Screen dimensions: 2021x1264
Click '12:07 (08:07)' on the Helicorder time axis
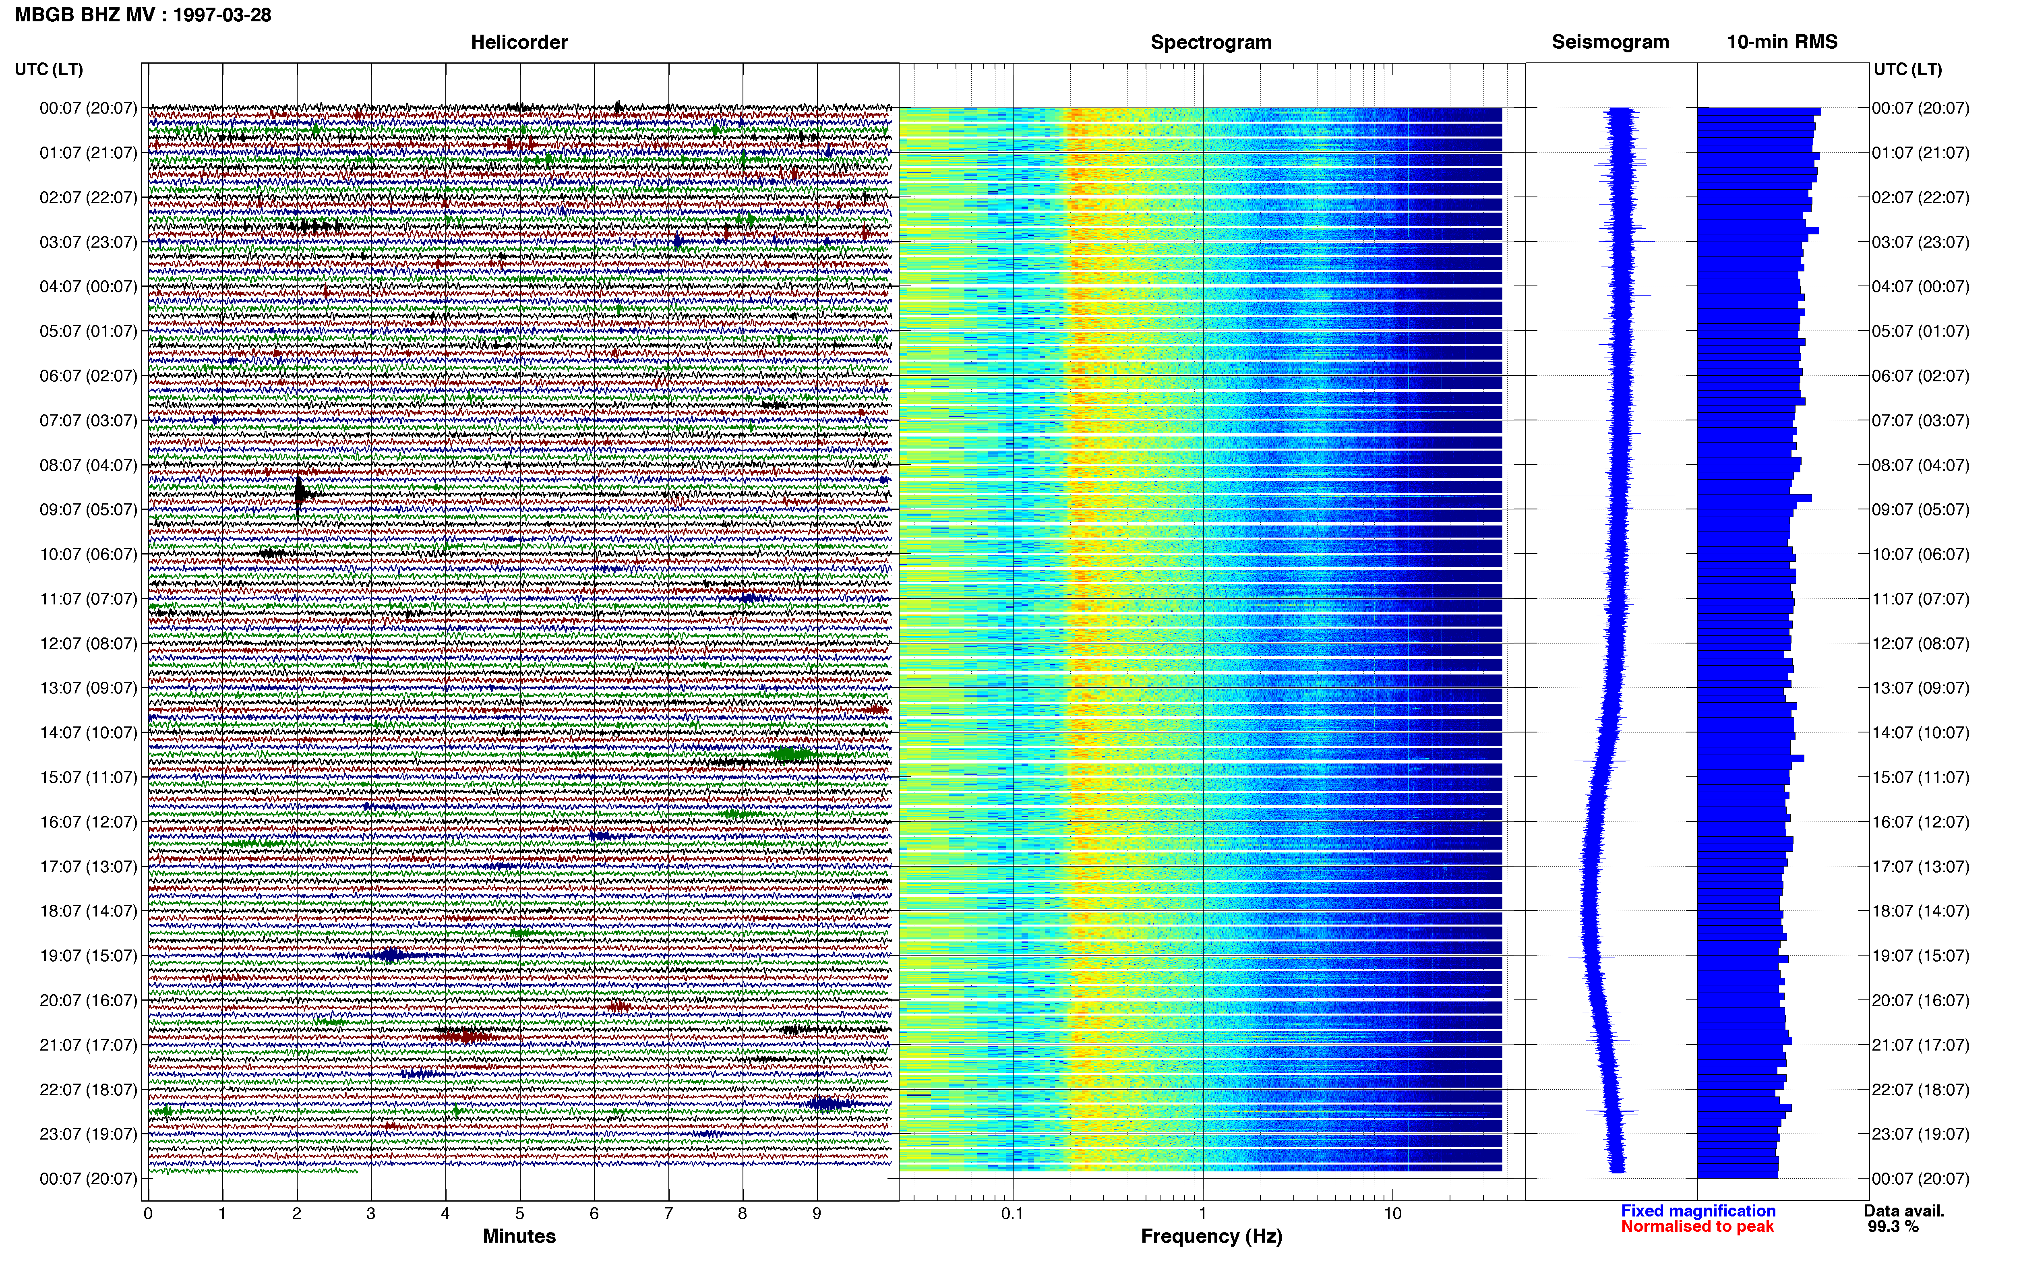point(88,644)
